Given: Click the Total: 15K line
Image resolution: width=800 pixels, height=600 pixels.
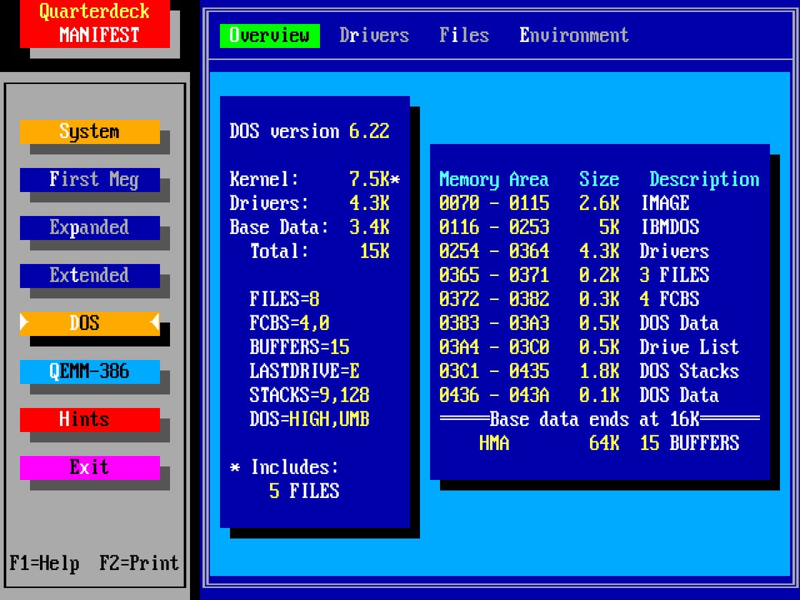Looking at the screenshot, I should (x=319, y=251).
